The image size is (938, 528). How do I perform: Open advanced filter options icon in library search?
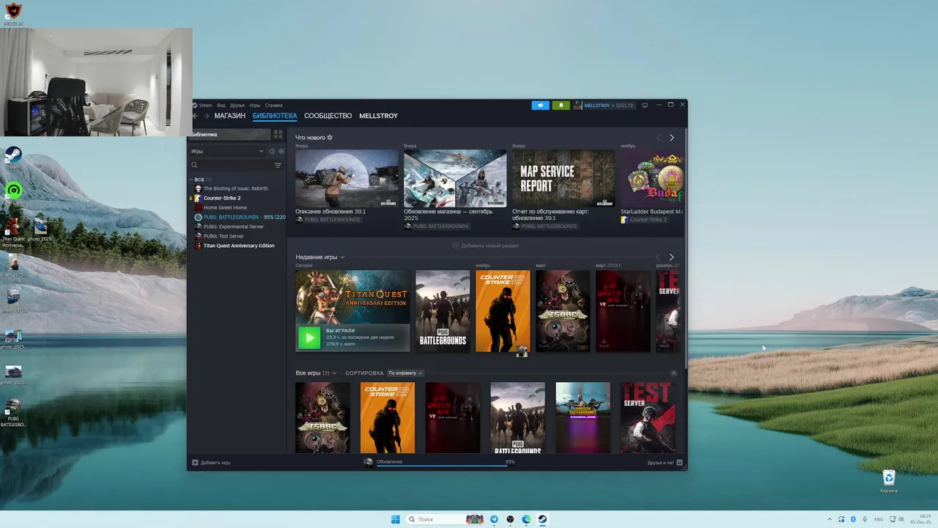coord(278,165)
